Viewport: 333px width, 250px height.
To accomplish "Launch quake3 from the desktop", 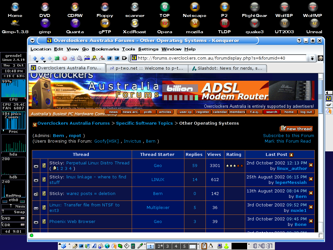I will point(254,26).
